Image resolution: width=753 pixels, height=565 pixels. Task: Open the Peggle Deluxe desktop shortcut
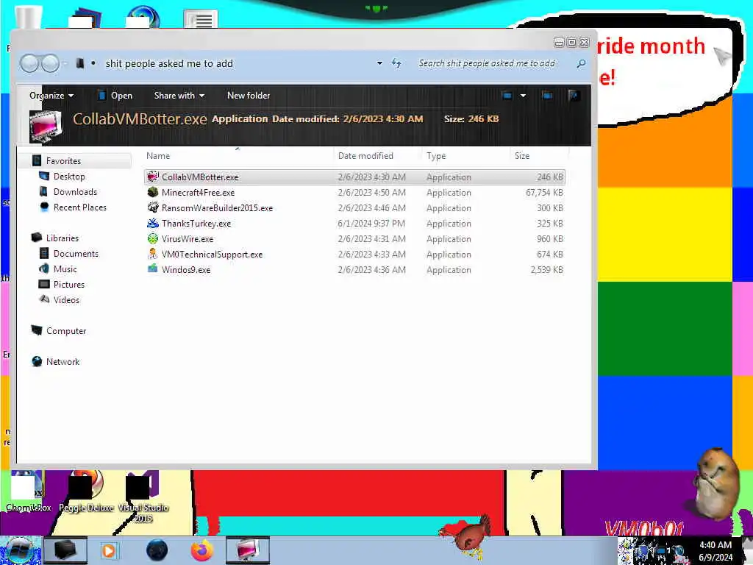[x=86, y=491]
